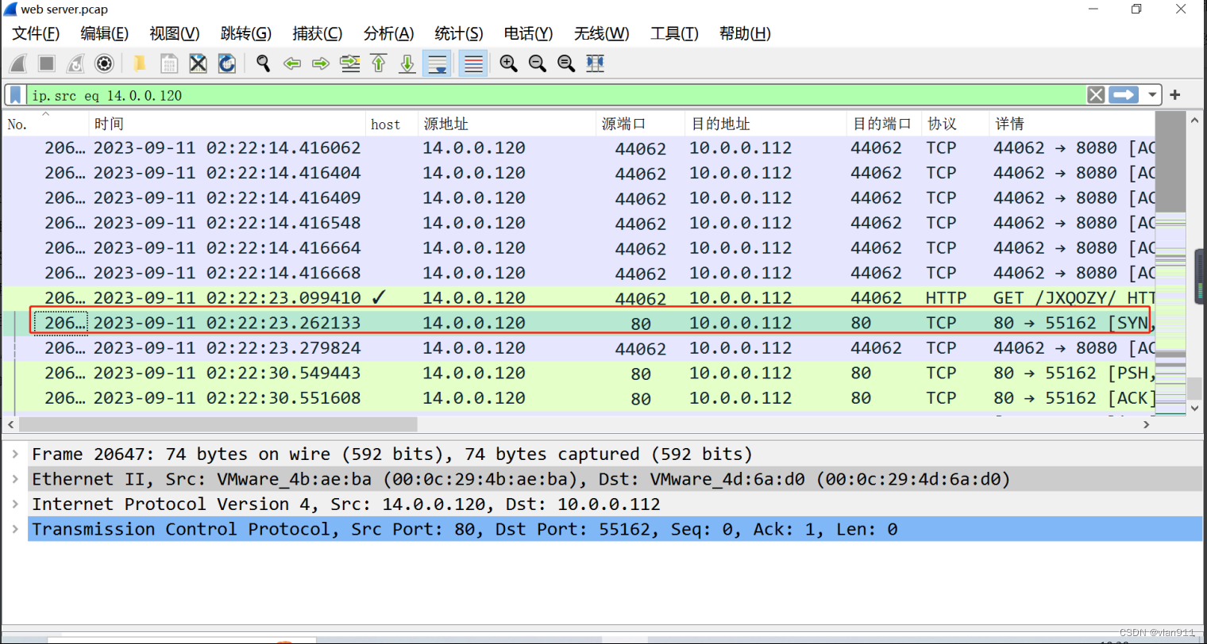Click the packet list vertical scrollbar minimap
The height and width of the screenshot is (644, 1207).
tap(1170, 262)
